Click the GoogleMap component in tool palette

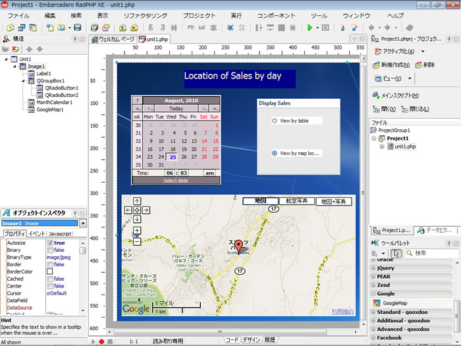pos(393,303)
